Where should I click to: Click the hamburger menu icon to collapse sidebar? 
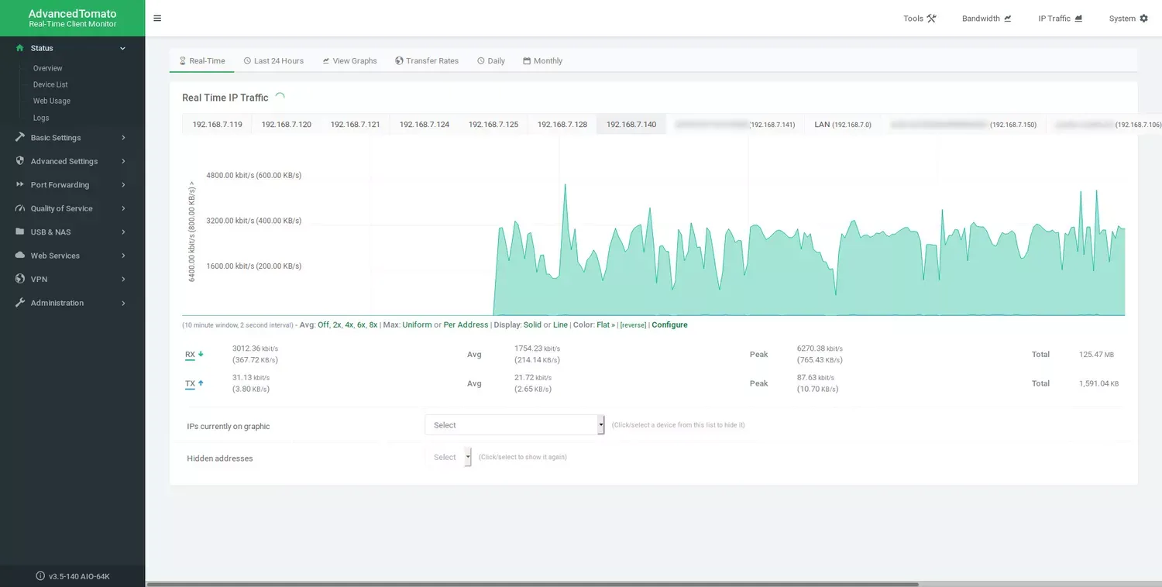point(157,19)
